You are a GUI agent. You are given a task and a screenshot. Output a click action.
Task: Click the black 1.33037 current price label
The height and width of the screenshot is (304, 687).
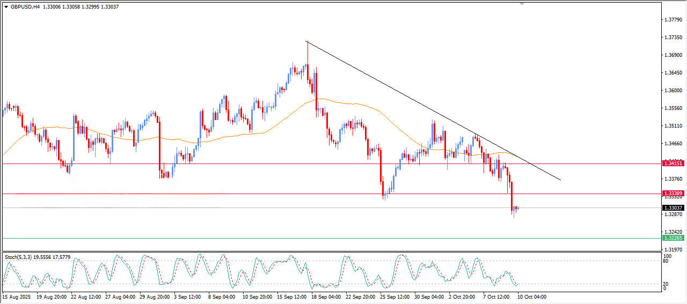pos(673,208)
